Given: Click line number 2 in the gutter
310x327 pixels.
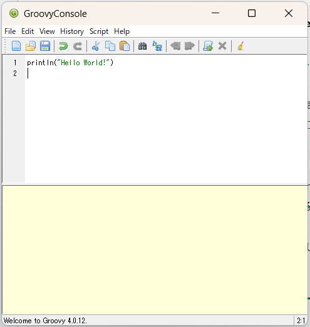Looking at the screenshot, I should tap(15, 73).
